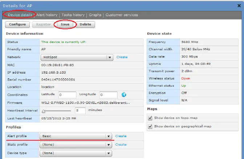Viewport: 244px width, 159px height.
Task: Click the Friendly name value AP
Action: (43, 49)
